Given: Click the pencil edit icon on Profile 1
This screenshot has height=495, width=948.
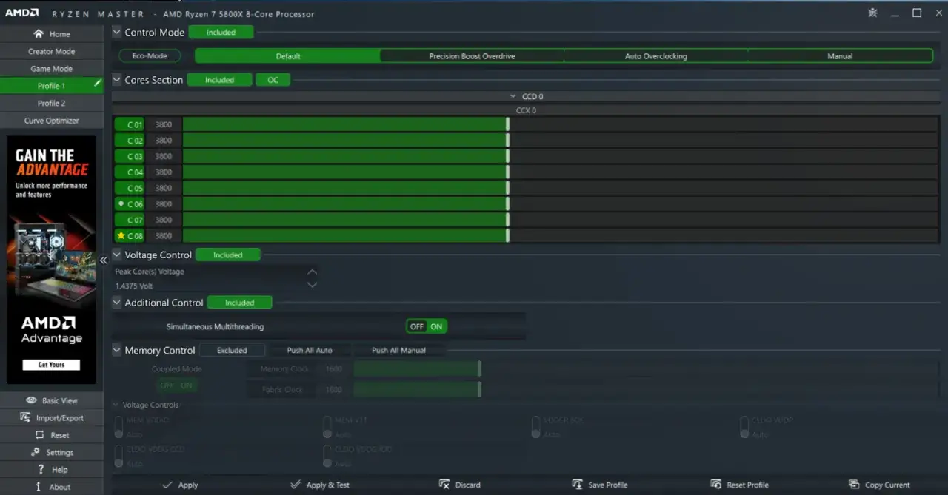Looking at the screenshot, I should tap(98, 84).
